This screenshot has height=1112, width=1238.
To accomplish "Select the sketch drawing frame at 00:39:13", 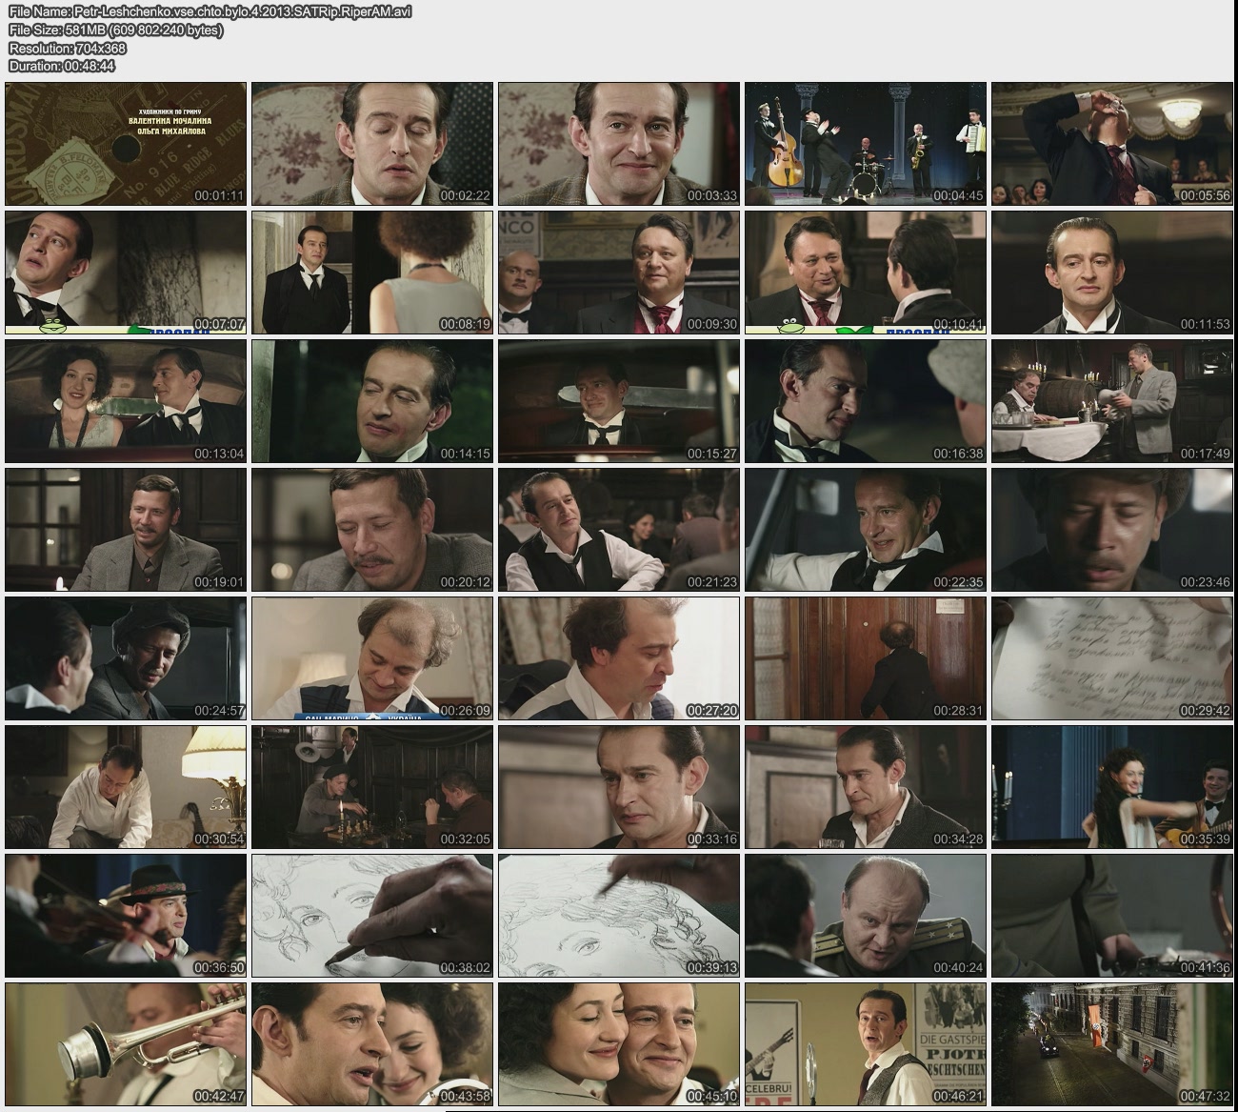I will pyautogui.click(x=619, y=916).
